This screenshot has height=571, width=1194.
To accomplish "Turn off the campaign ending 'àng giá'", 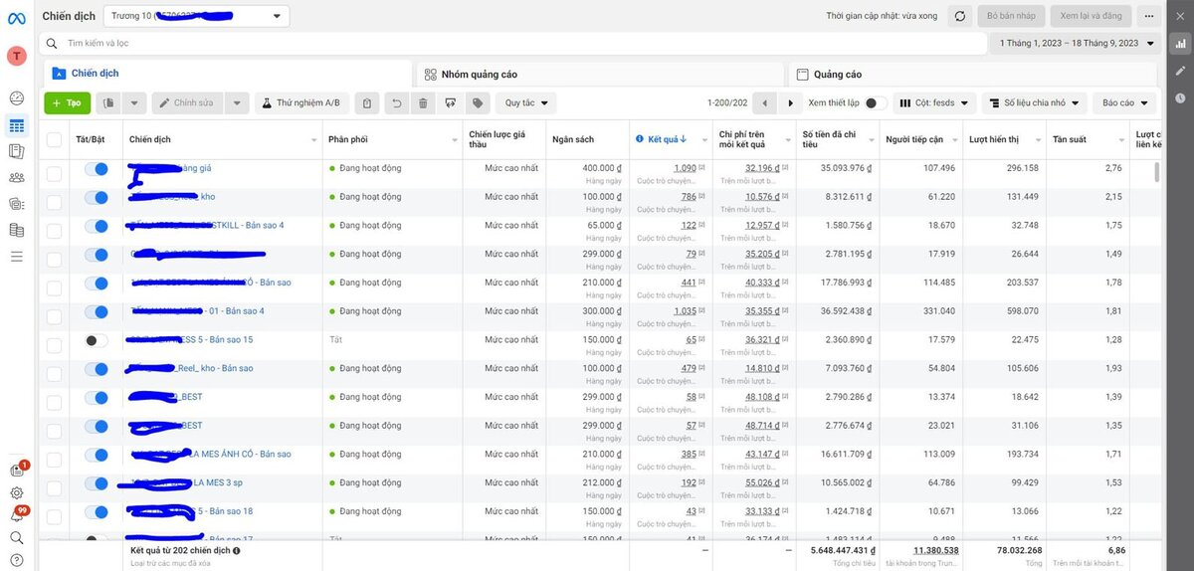I will [x=97, y=169].
